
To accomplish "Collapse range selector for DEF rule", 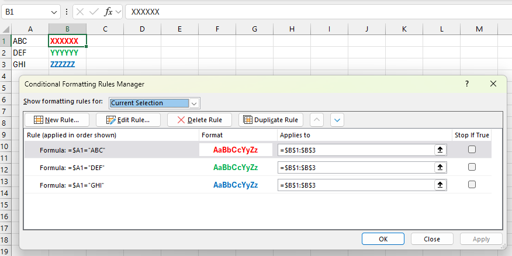I will [x=440, y=168].
